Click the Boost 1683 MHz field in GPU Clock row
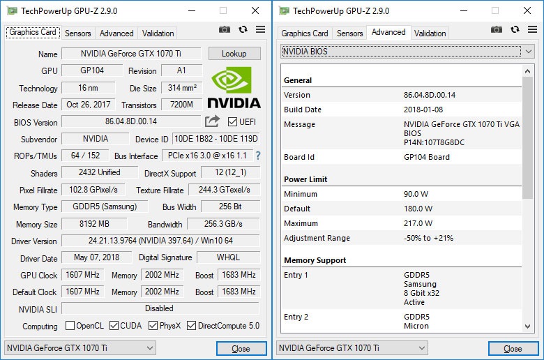 point(239,275)
